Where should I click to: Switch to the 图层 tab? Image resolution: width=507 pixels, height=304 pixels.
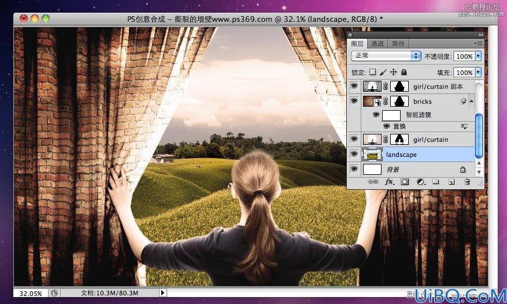point(357,44)
